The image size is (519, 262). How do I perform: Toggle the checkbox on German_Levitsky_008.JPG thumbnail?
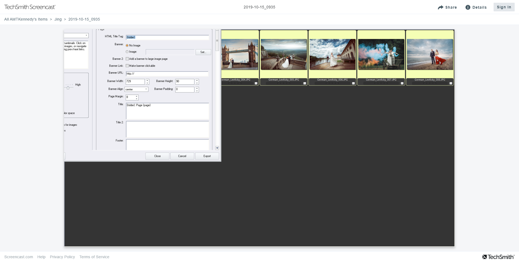tap(451, 83)
